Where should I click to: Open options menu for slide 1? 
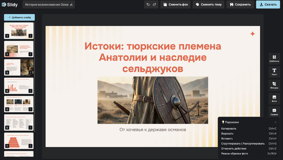point(30,36)
